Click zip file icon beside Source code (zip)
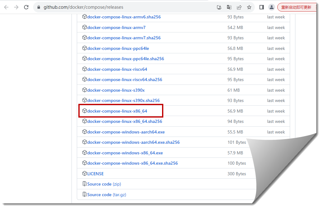Viewport: 321px width, 208px height. tap(85, 184)
